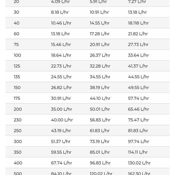Image resolution: width=175 pixels, height=175 pixels.
Task: Select the 22.73 L/hr value
Action: tap(61, 66)
